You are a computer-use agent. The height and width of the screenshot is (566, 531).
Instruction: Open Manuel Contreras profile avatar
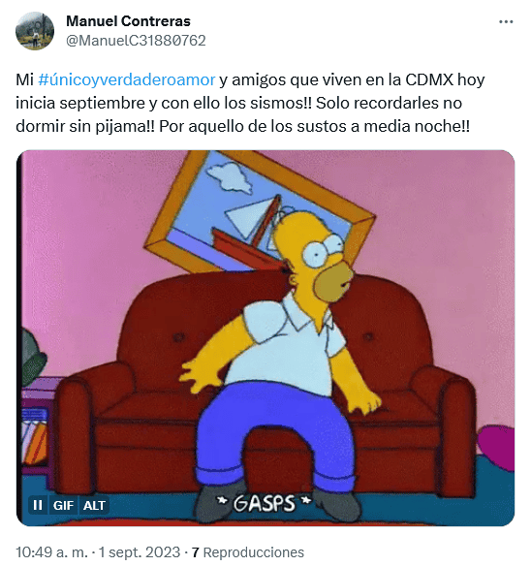(35, 31)
